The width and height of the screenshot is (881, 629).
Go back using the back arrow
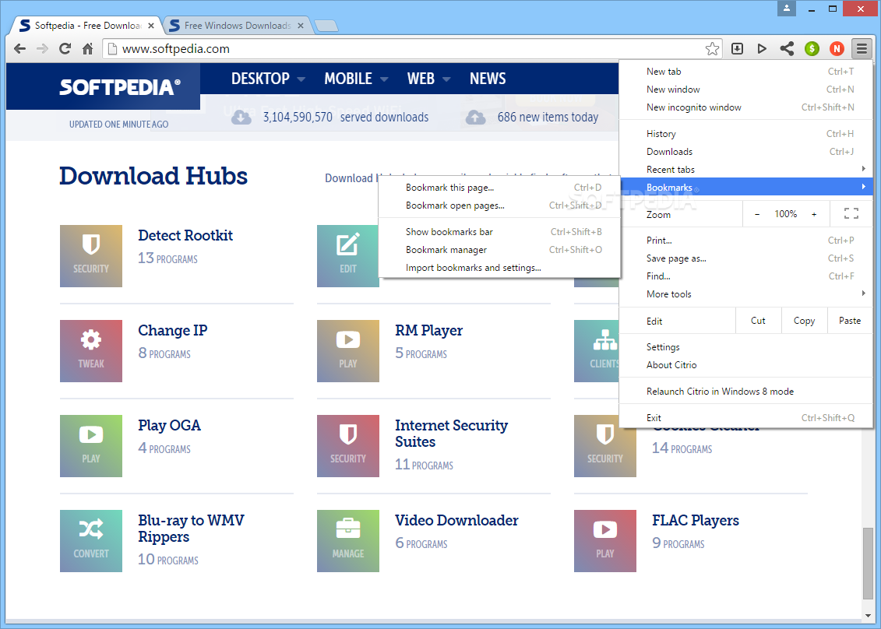pos(19,49)
